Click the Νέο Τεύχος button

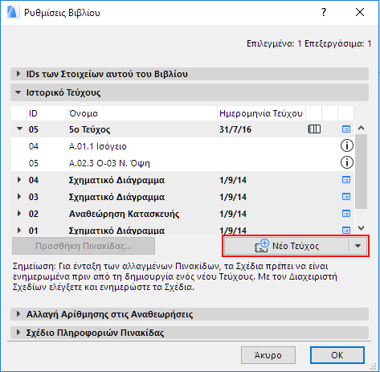[x=287, y=246]
